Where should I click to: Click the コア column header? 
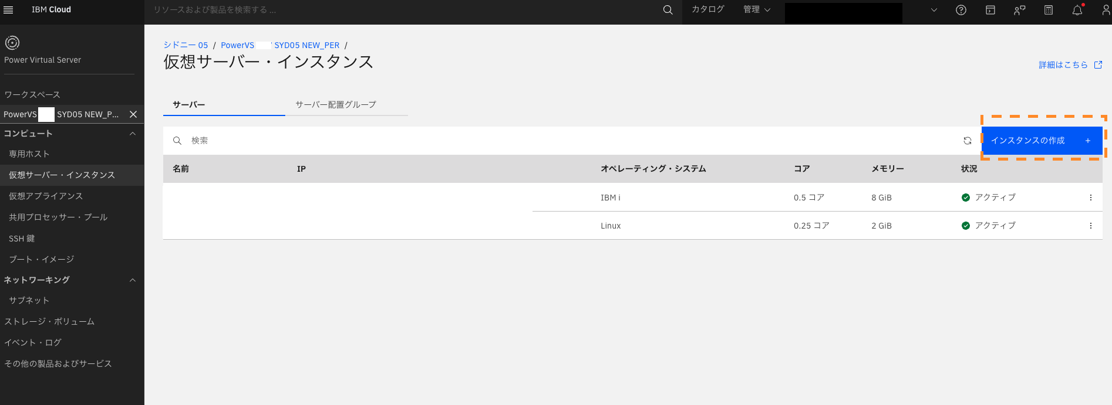click(801, 169)
